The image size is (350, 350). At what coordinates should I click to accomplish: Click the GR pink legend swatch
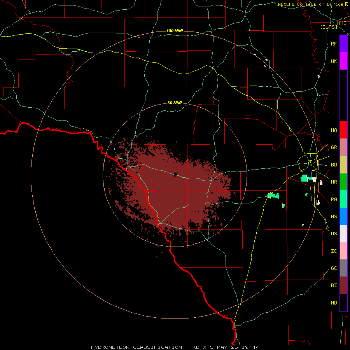click(x=343, y=147)
